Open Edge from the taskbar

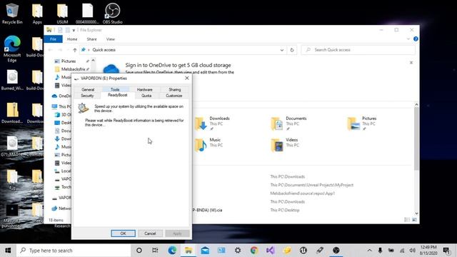click(172, 251)
